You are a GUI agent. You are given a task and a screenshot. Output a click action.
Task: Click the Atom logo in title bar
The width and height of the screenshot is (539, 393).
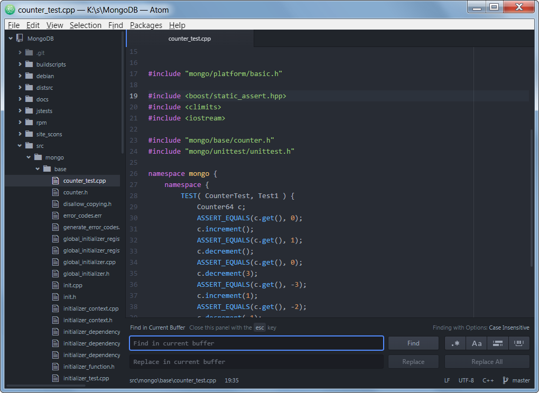10,10
